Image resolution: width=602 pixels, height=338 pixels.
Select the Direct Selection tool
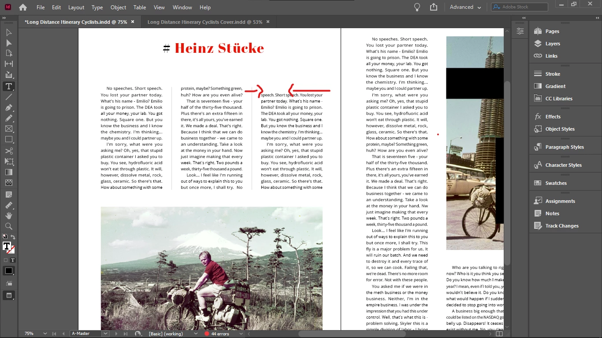tap(9, 43)
